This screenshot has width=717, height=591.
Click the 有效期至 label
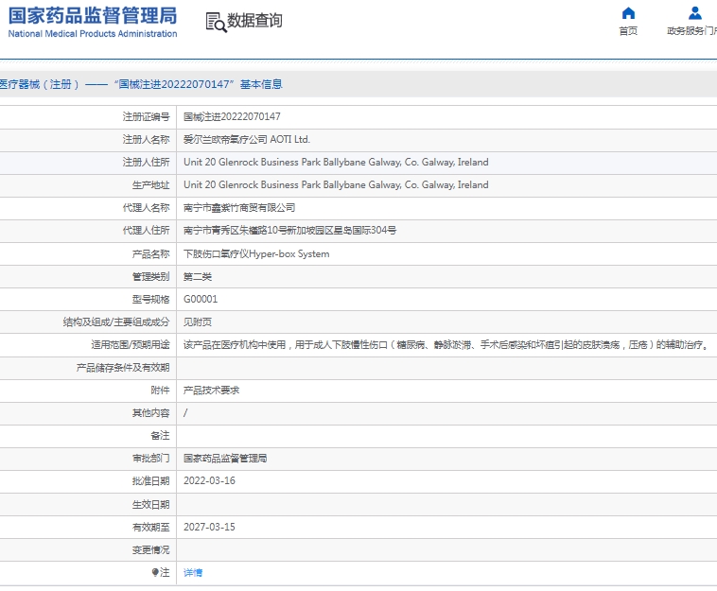pos(151,528)
